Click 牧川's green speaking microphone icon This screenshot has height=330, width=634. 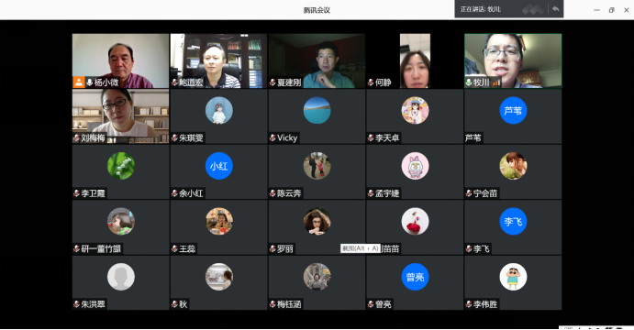coord(469,82)
